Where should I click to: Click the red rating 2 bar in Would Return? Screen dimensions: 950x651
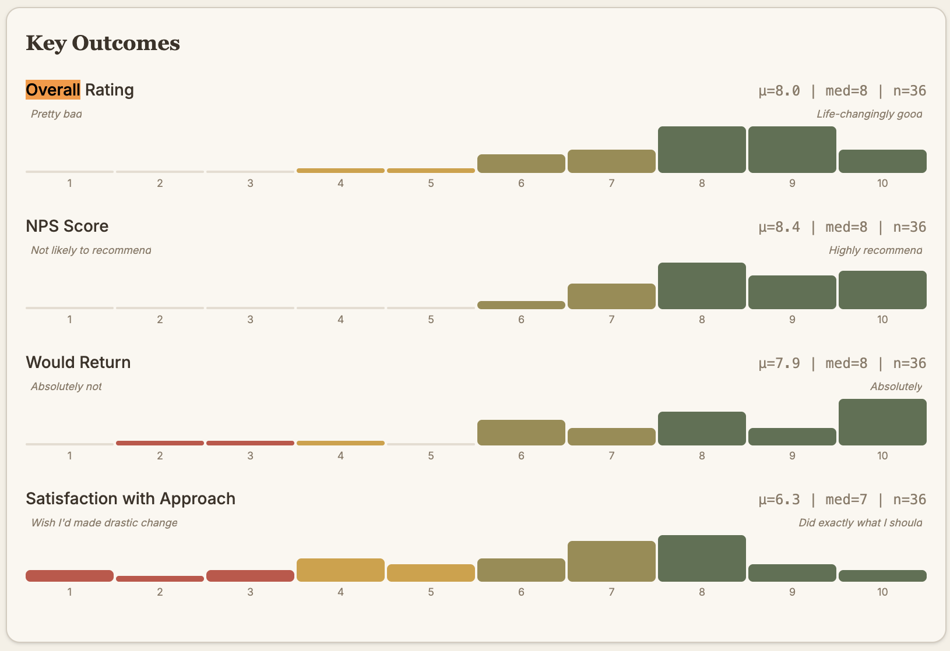[160, 443]
